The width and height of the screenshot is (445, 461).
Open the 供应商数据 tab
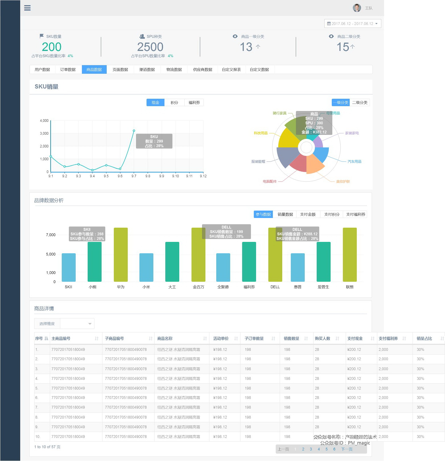pos(203,69)
